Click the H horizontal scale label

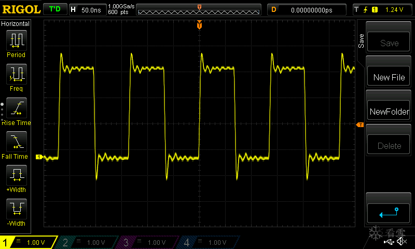[73, 10]
